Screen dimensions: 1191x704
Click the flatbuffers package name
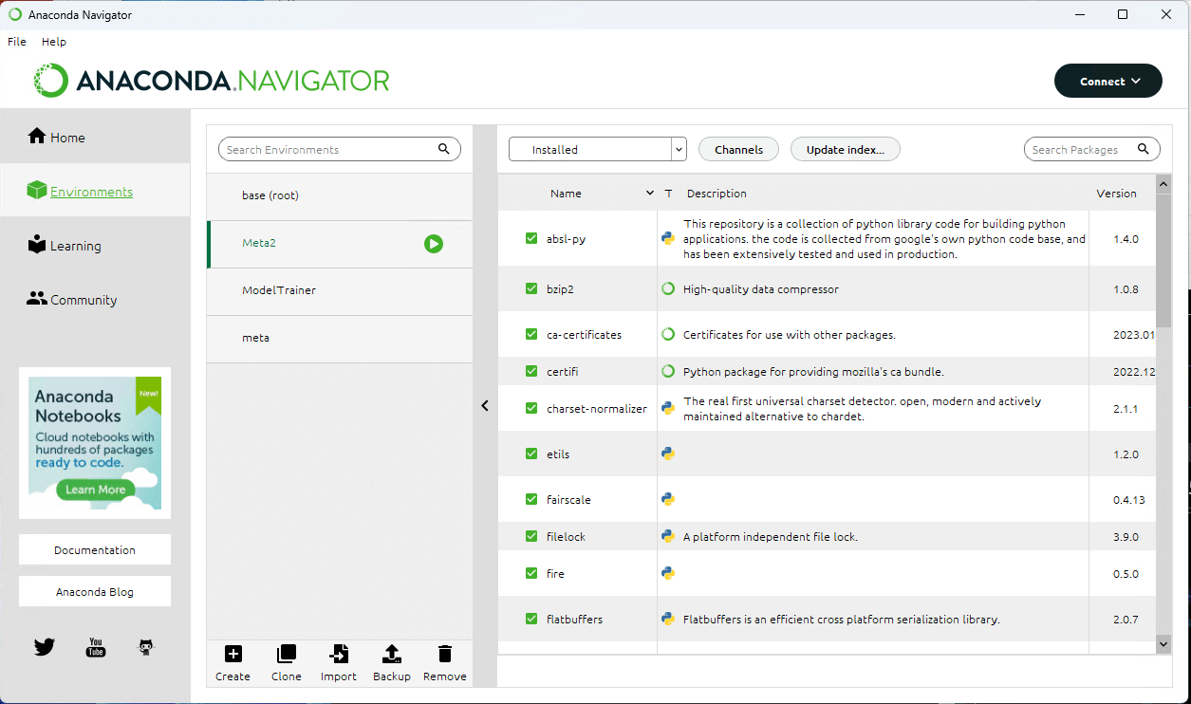574,620
